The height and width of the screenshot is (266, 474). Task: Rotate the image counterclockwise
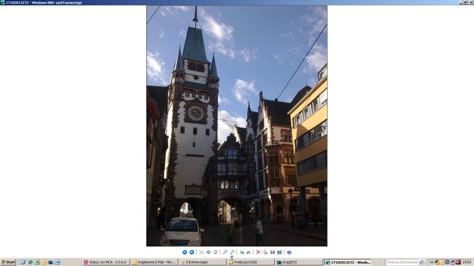point(248,252)
